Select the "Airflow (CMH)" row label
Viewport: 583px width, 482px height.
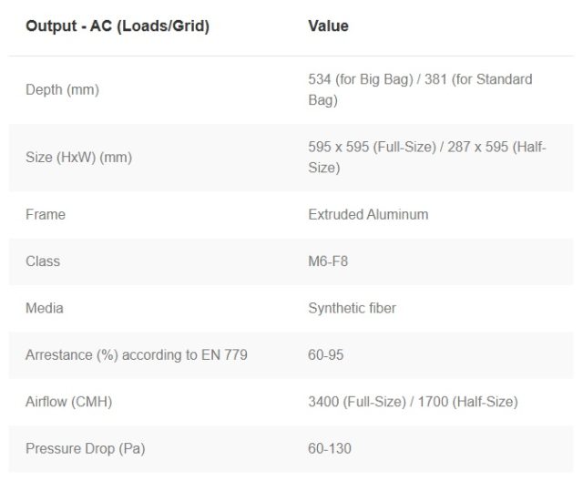[68, 401]
